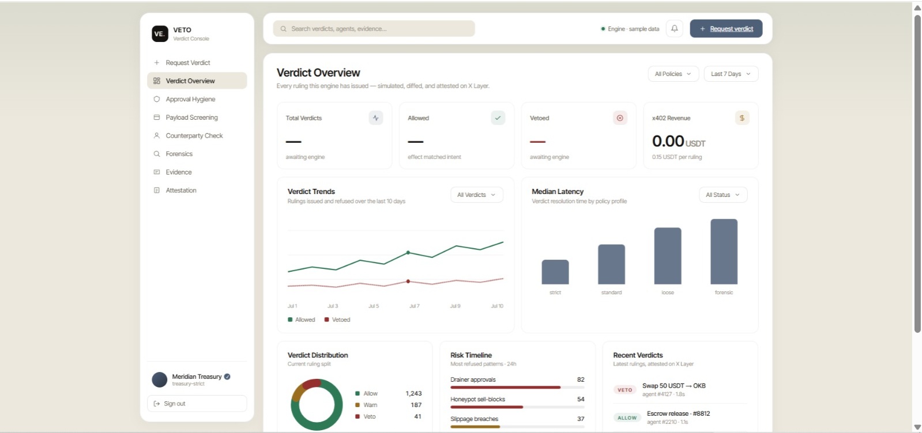Click the Allowed checkmark icon

[498, 118]
